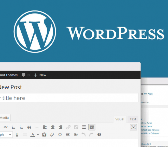Image resolution: width=168 pixels, height=147 pixels.
Task: Open the Mauris Enims post link
Action: click(146, 126)
